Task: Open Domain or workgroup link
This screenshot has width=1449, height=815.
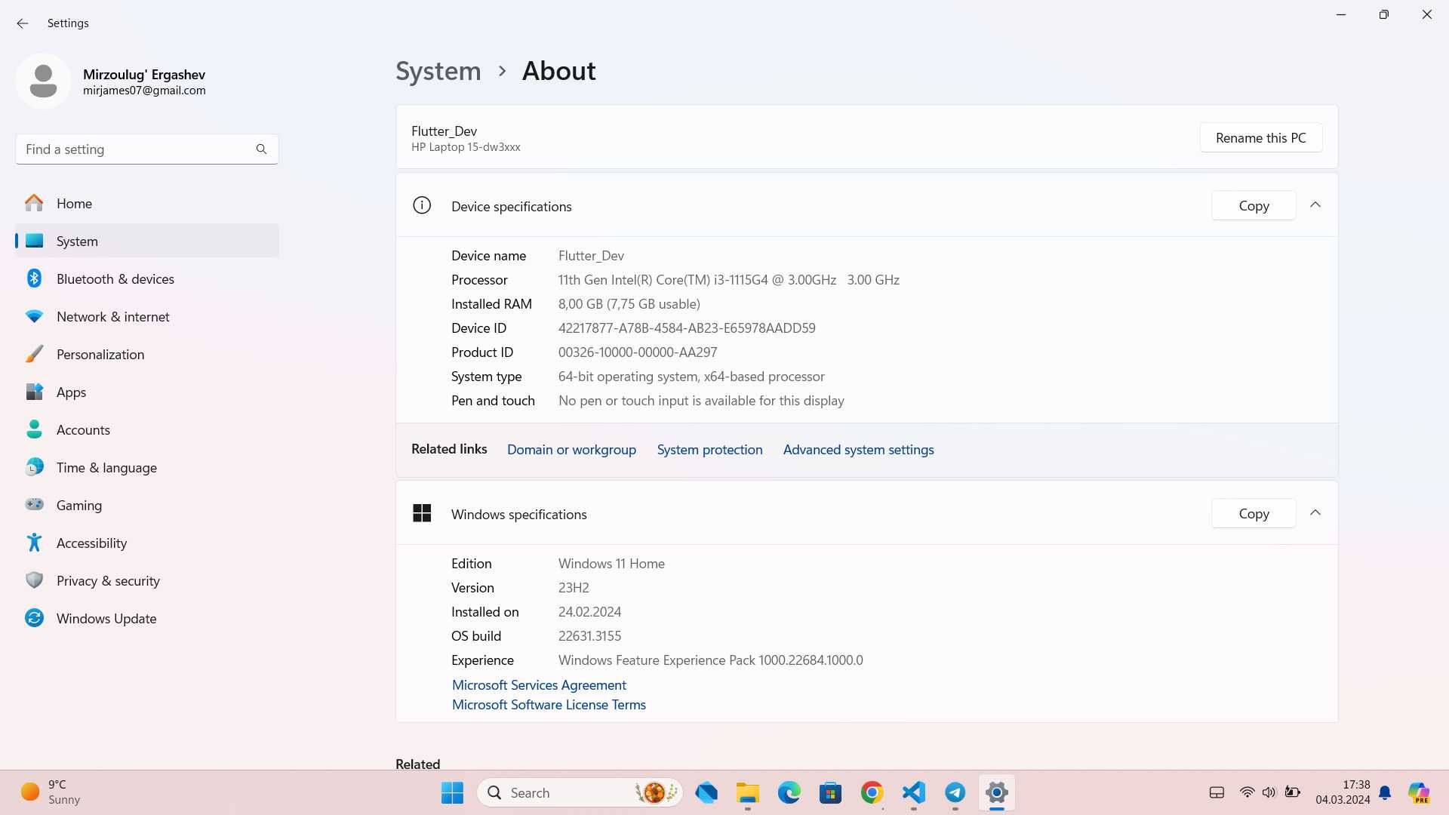Action: click(x=571, y=449)
